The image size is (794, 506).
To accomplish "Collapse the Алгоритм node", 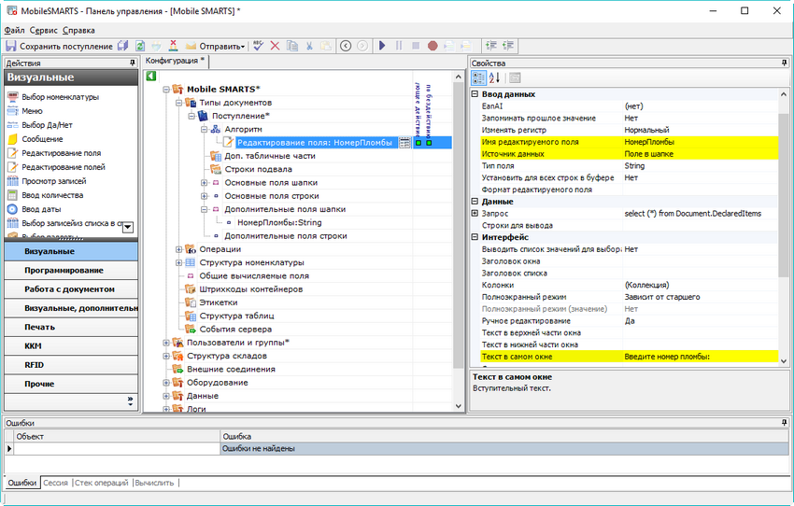I will tap(204, 130).
